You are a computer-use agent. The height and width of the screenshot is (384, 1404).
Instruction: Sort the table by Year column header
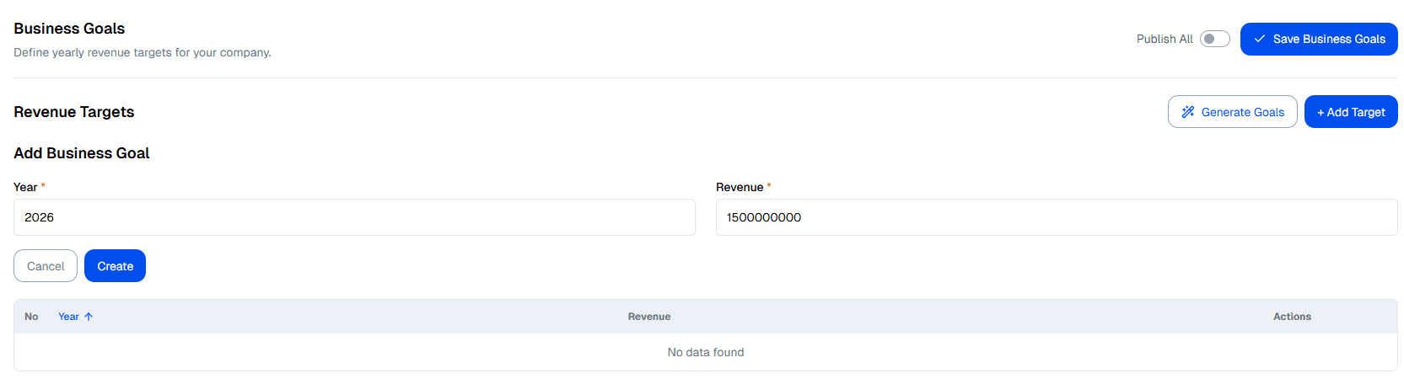coord(68,317)
